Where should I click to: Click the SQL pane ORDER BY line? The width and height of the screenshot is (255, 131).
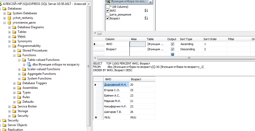coord(113,70)
